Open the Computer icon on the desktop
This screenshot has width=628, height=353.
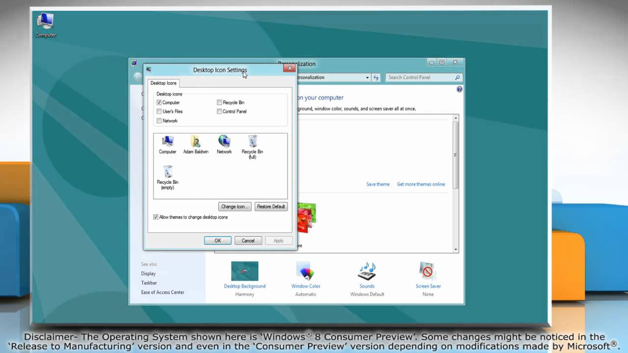45,25
